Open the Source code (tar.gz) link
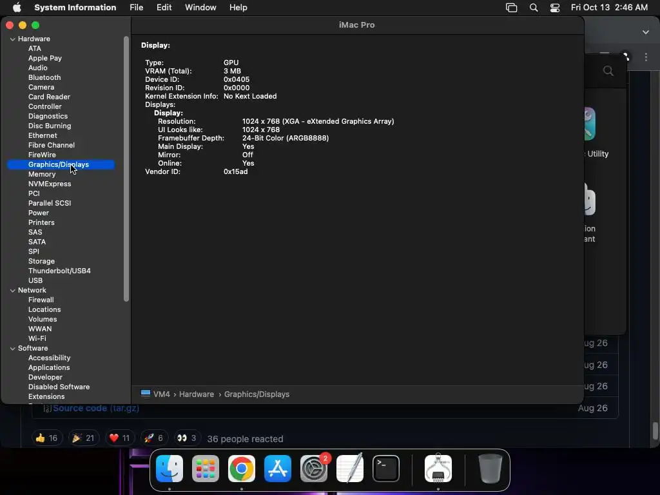This screenshot has width=660, height=495. pos(96,408)
